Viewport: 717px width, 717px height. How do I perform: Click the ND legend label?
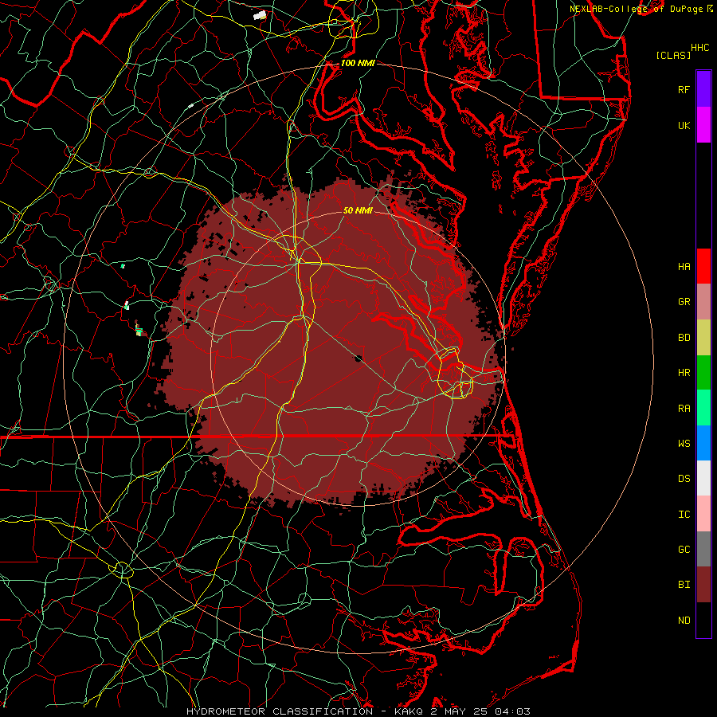point(684,621)
